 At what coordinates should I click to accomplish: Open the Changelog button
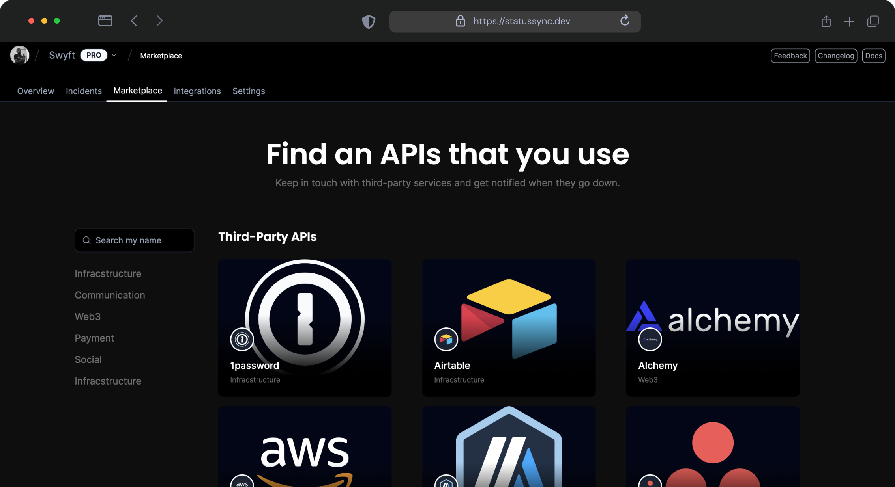coord(836,56)
